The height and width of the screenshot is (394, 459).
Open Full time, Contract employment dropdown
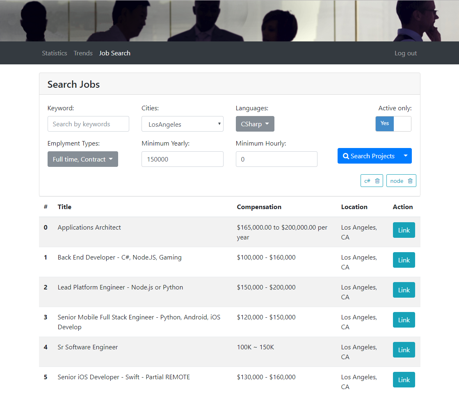pyautogui.click(x=83, y=159)
